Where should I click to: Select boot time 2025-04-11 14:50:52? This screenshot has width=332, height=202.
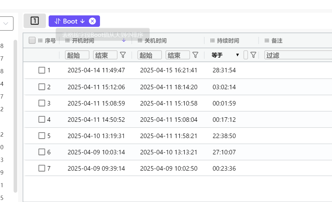pos(96,120)
